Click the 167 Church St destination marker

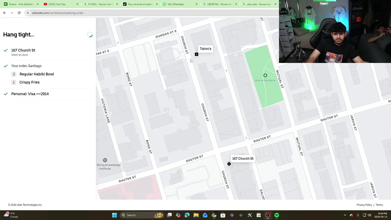pos(229,164)
